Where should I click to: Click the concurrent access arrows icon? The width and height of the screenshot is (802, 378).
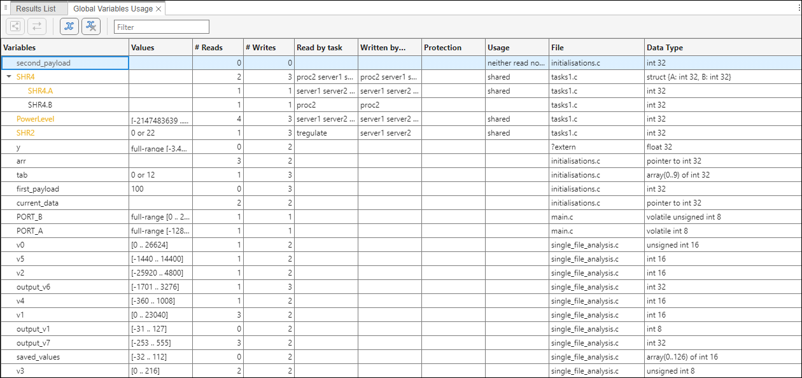click(37, 26)
